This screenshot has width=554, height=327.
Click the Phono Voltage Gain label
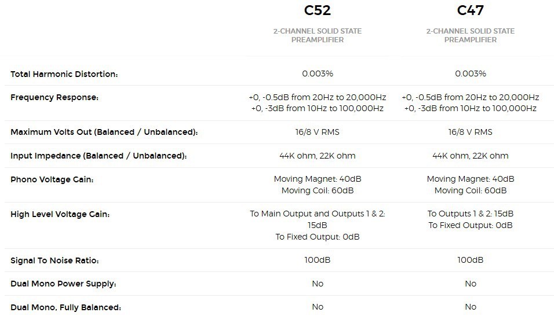pos(52,179)
